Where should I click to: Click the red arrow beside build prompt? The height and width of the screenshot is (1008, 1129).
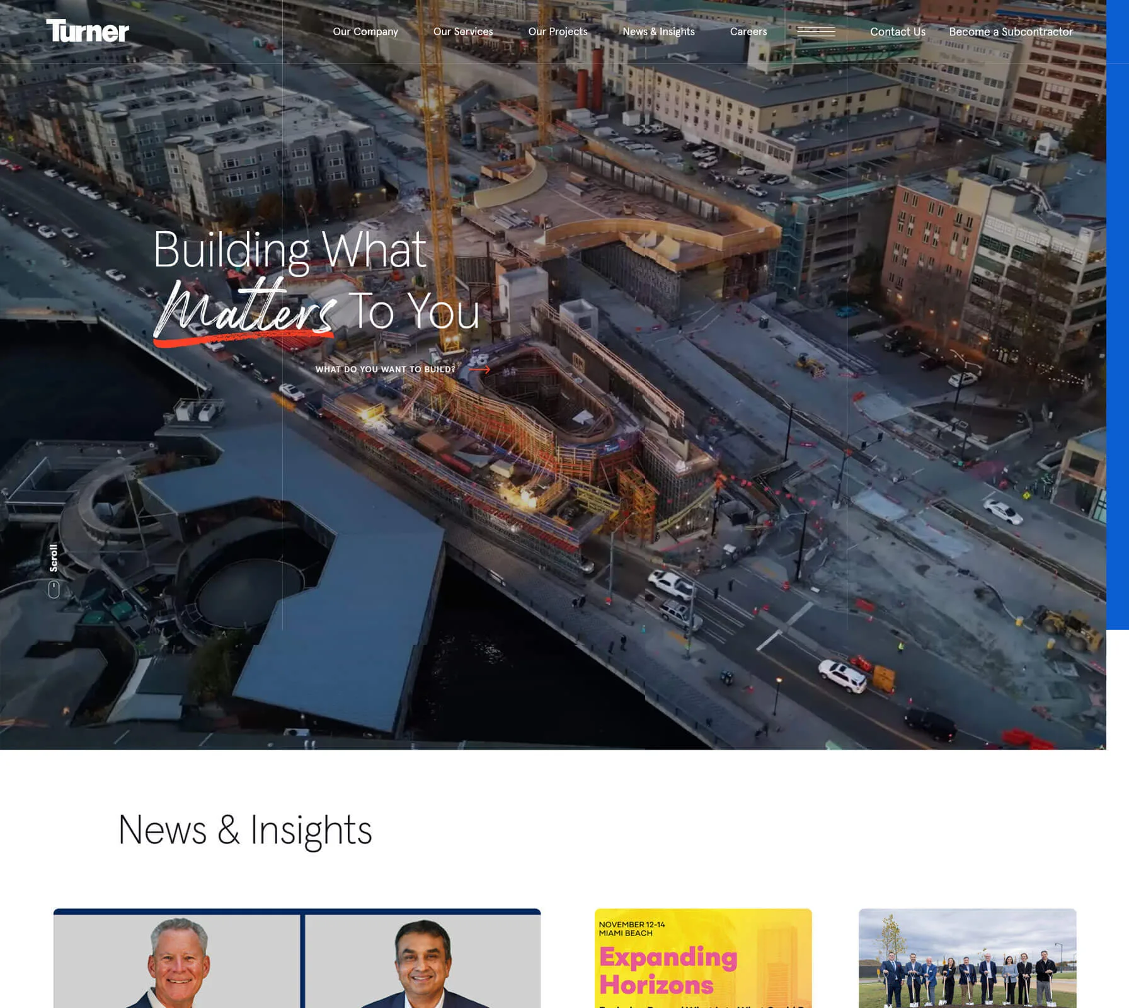tap(479, 369)
